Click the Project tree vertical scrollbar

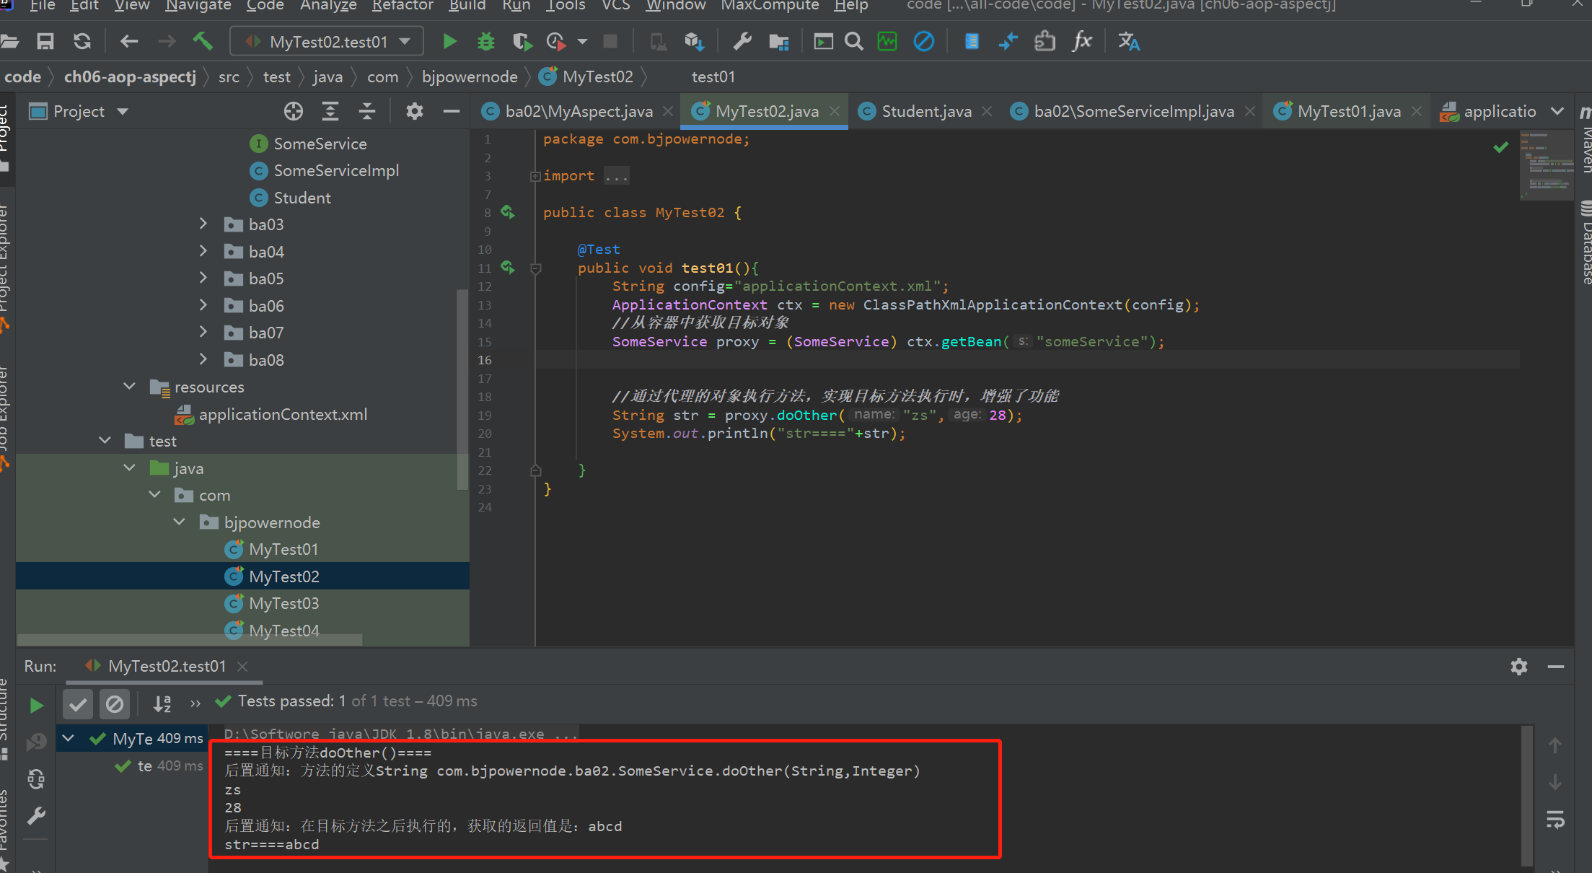point(462,390)
